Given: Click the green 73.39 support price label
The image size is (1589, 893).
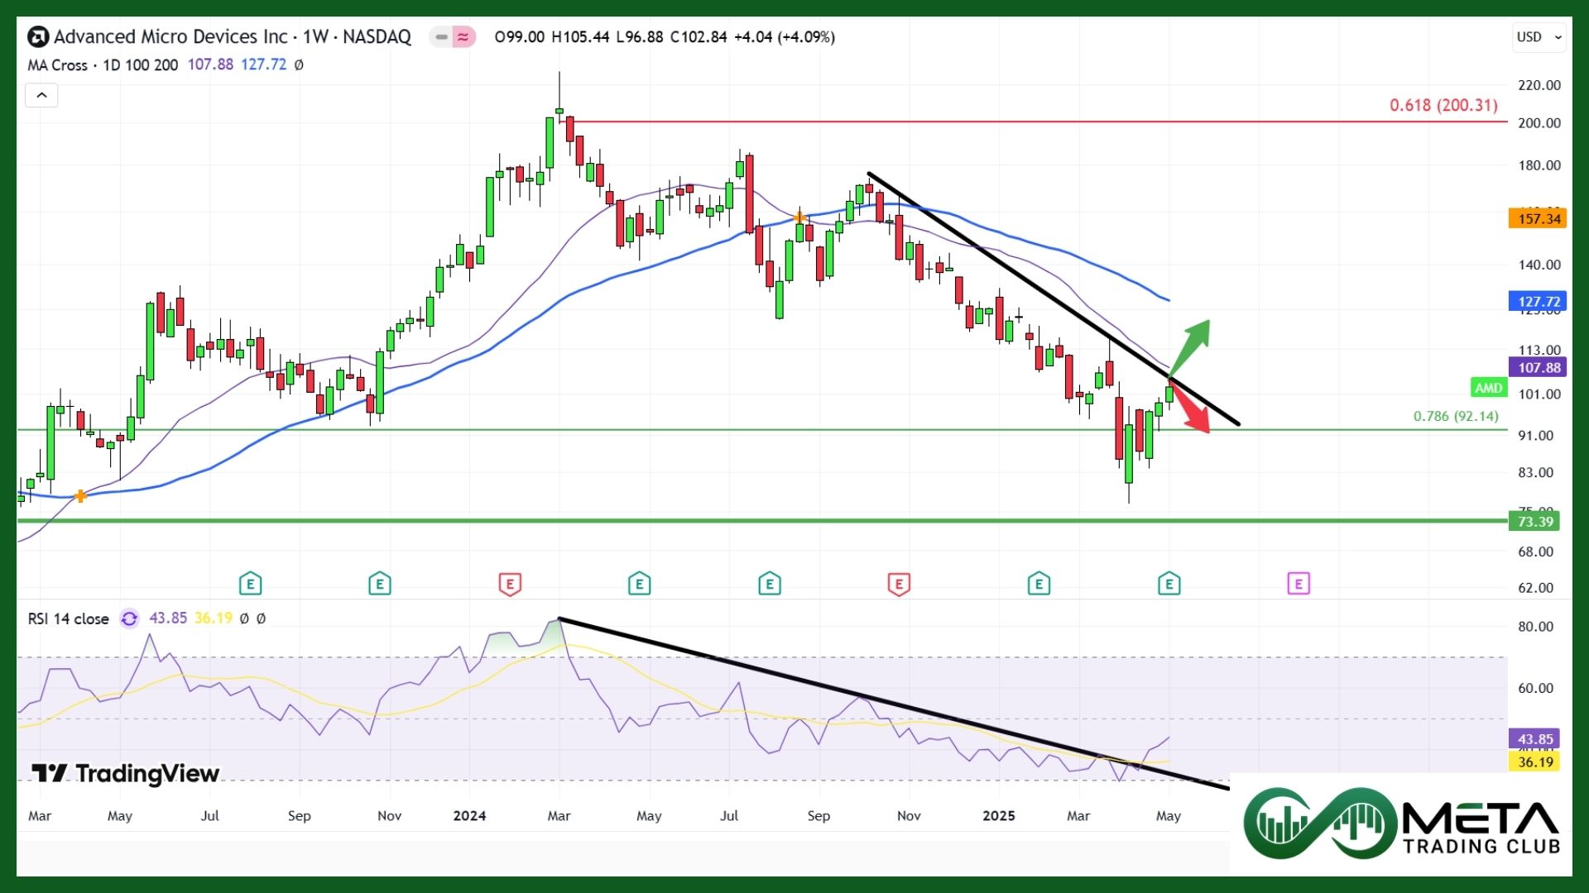Looking at the screenshot, I should coord(1534,522).
